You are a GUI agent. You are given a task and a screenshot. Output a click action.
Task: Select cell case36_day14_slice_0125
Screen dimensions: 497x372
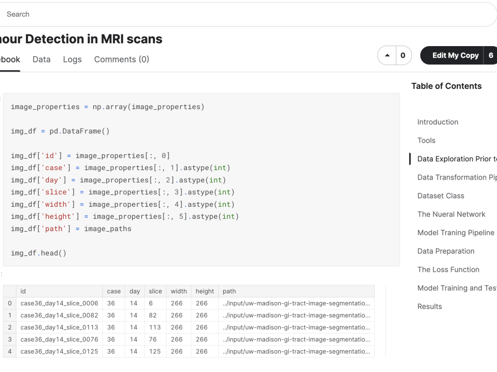[x=59, y=352]
